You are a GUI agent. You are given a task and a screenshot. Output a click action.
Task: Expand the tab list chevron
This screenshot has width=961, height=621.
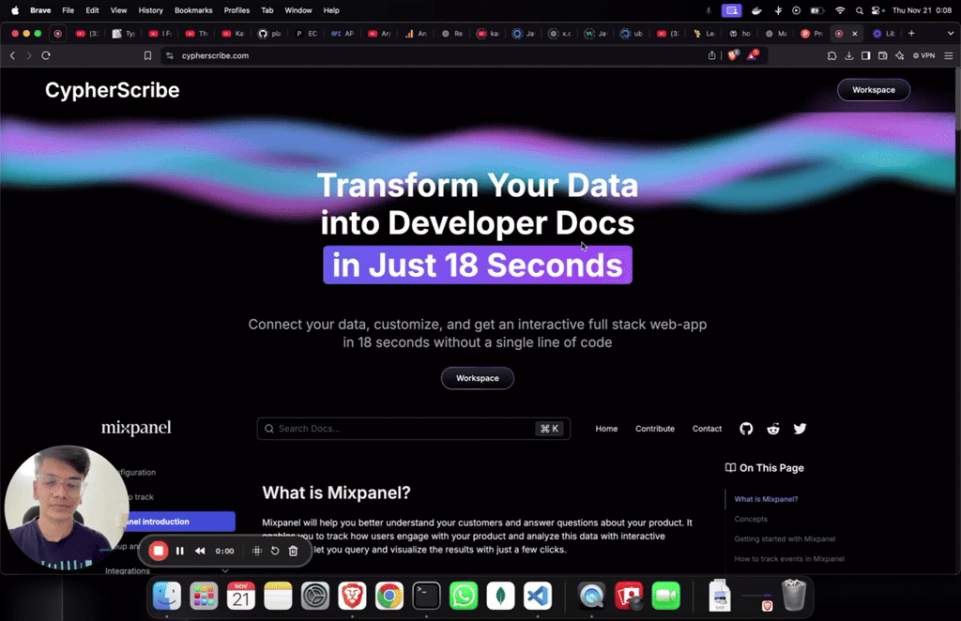(951, 33)
